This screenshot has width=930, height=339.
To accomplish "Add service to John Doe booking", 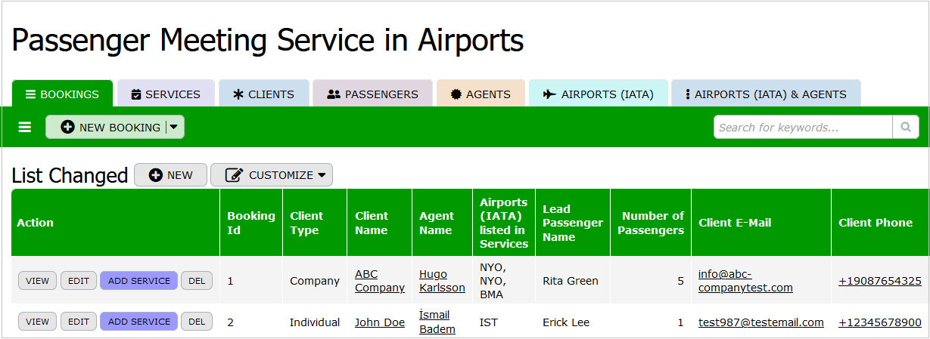I will click(x=139, y=322).
